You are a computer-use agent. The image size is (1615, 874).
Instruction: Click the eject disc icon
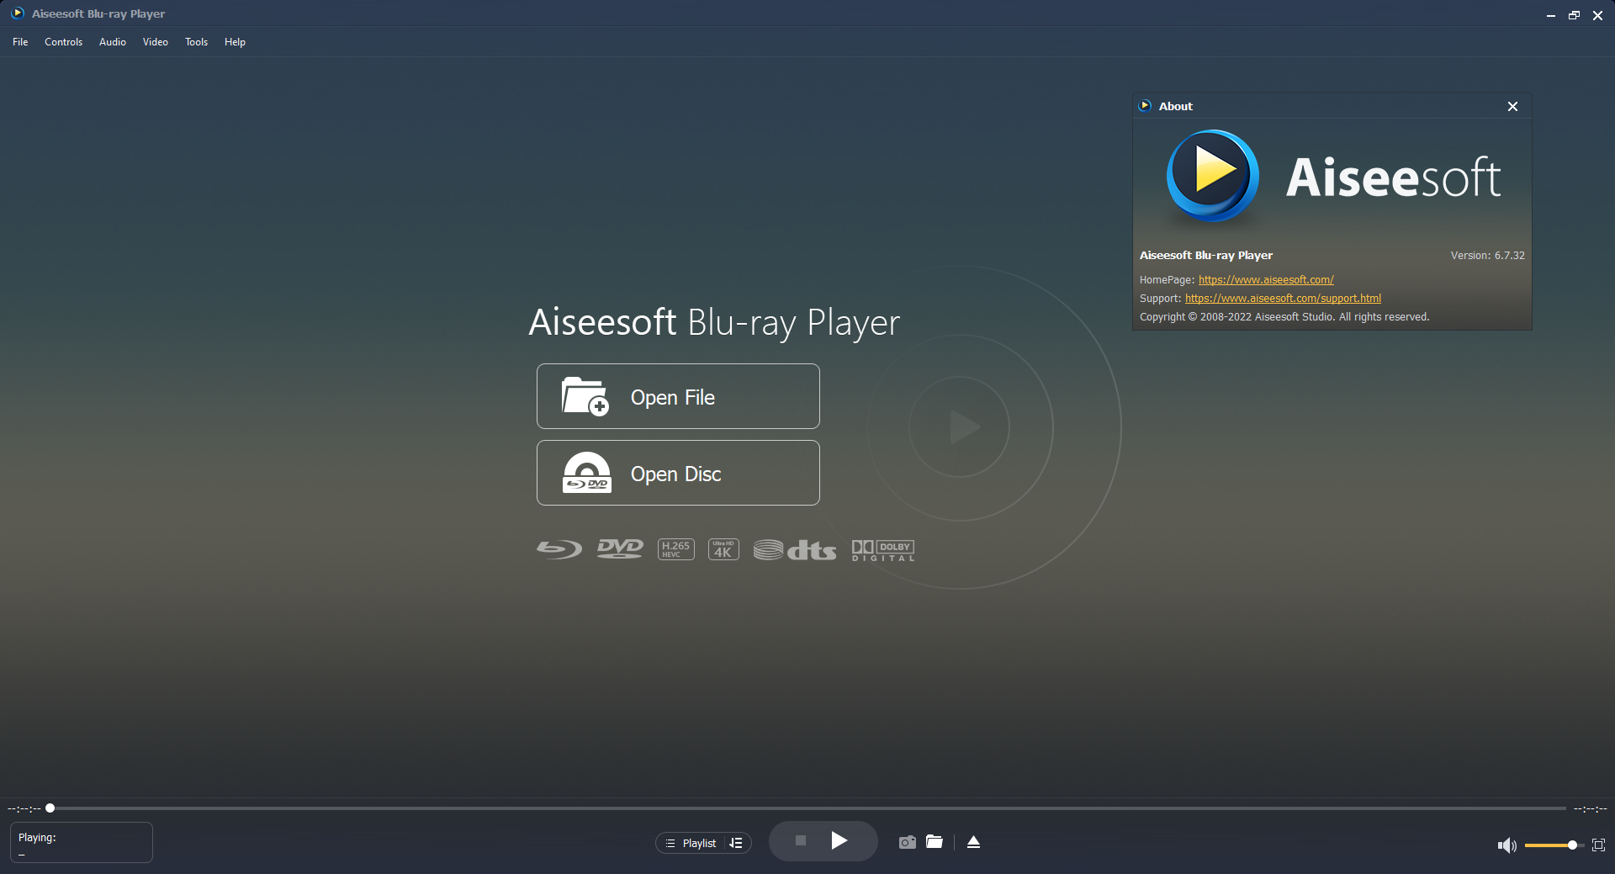point(973,842)
